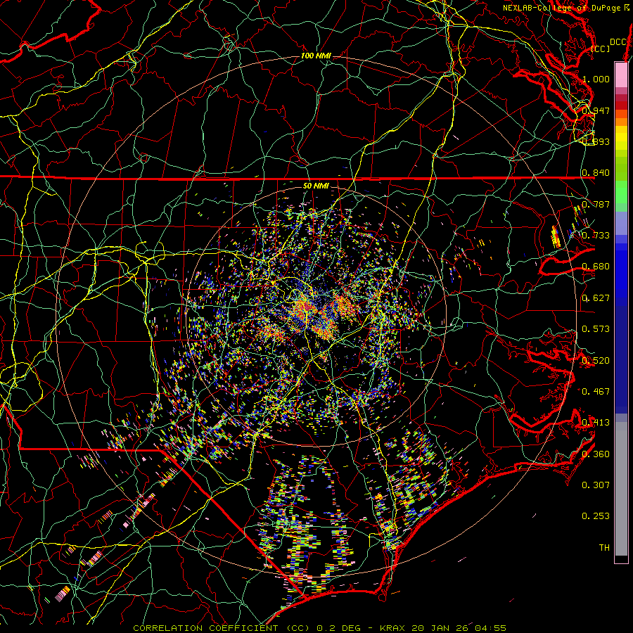This screenshot has width=633, height=633.
Task: Click the 0.733 legend value
Action: (x=596, y=235)
